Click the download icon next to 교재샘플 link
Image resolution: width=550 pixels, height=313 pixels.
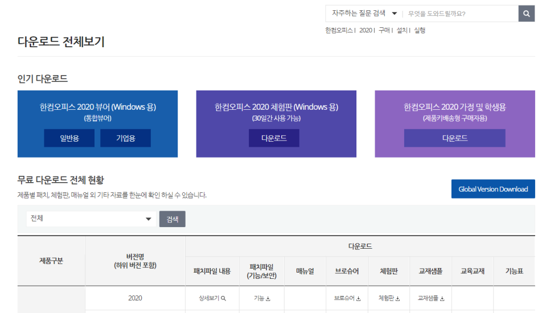[x=442, y=299]
